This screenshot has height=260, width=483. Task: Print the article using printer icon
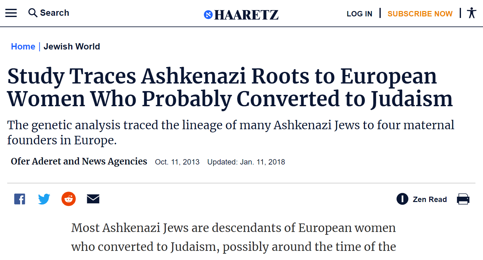coord(463,199)
